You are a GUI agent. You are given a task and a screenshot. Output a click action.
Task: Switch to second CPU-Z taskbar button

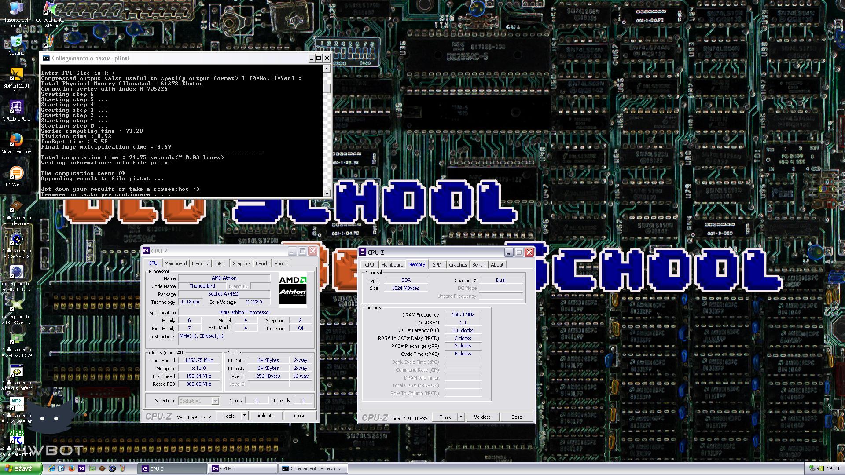click(243, 468)
